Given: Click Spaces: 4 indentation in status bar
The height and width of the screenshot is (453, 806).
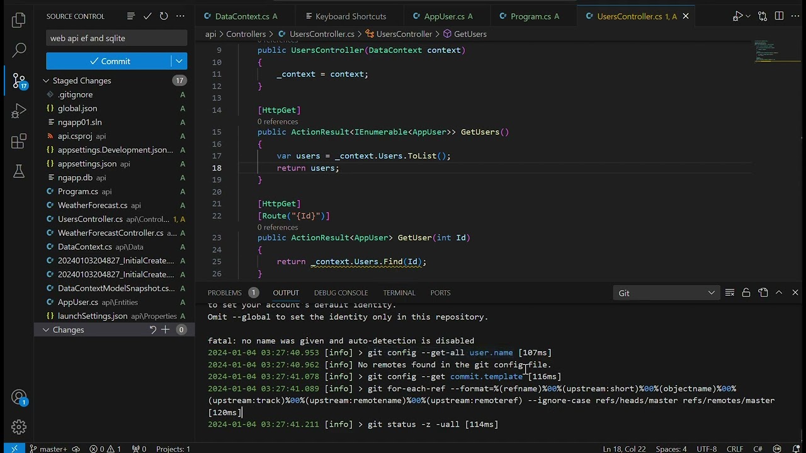Looking at the screenshot, I should tap(671, 449).
